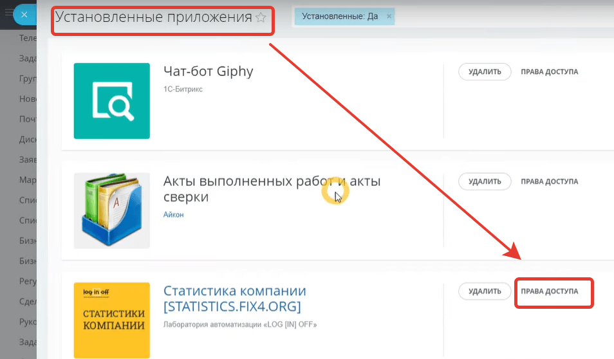
Task: Open ПРАВА ДОСТУПА for Статистика компании
Action: coord(550,291)
